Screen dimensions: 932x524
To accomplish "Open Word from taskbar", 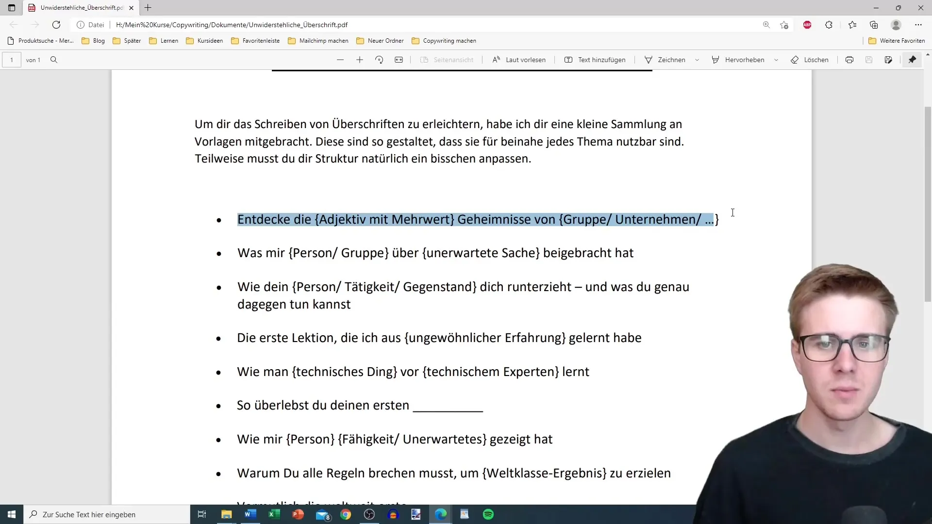I will click(x=250, y=514).
